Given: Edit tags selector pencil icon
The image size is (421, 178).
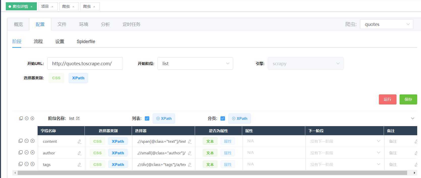Looking at the screenshot, I should coord(190,165).
